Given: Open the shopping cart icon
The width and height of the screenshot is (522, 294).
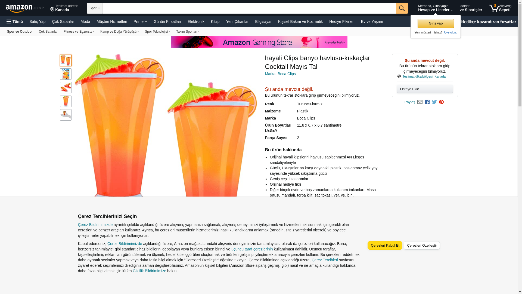Looking at the screenshot, I should click(x=500, y=8).
